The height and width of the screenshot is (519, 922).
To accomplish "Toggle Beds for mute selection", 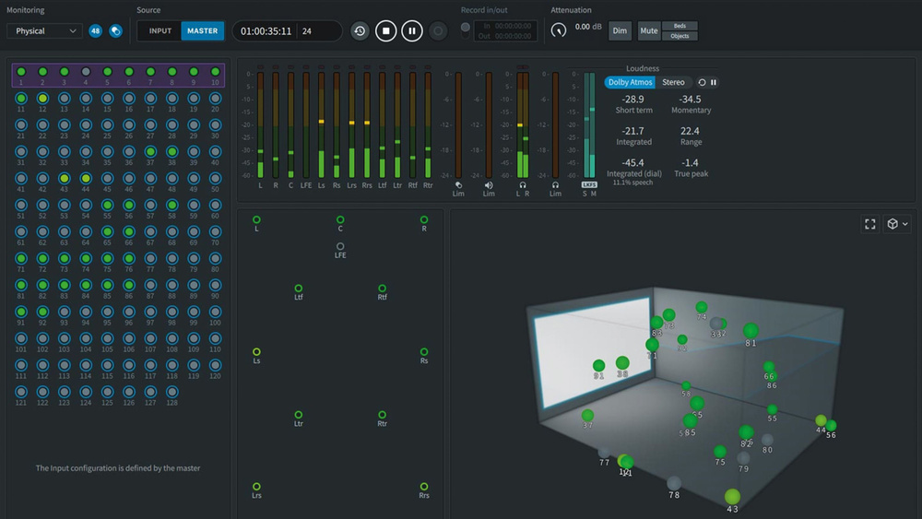I will 680,26.
